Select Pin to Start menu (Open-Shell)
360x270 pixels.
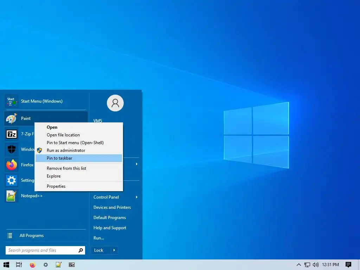(x=79, y=143)
